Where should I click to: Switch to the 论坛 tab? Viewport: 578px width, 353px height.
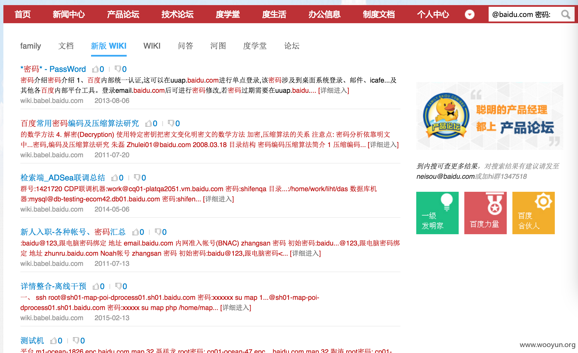pos(292,46)
